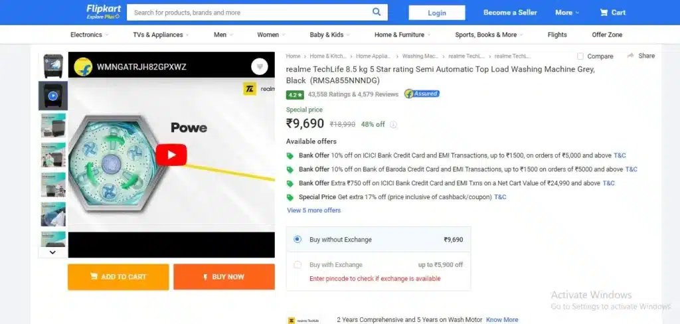Select Buy with Exchange radio option
Viewport: 680px width, 324px height.
pos(297,265)
